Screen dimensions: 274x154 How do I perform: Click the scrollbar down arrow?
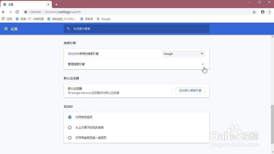pos(272,152)
